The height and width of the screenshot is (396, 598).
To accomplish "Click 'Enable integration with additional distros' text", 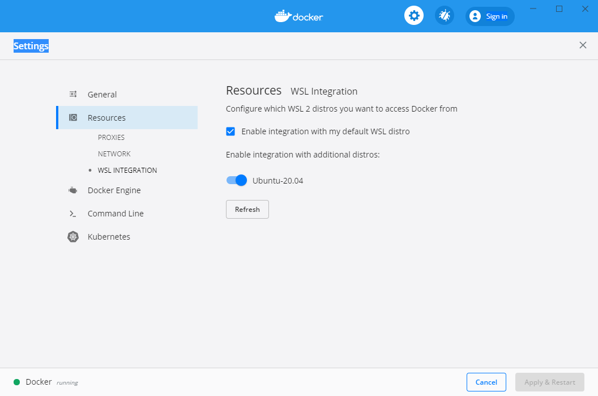I will tap(303, 155).
